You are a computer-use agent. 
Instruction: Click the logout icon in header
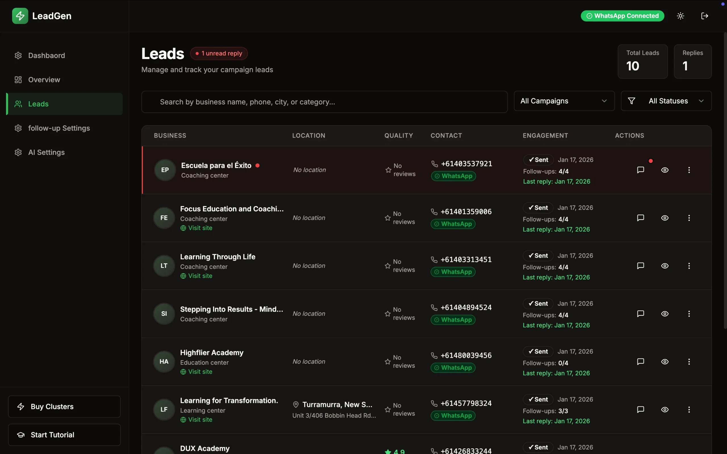705,16
